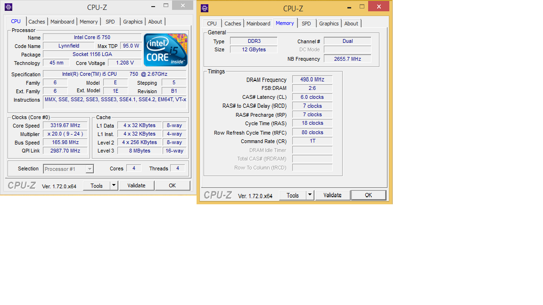Click OK button in left CPU-Z window

click(173, 185)
